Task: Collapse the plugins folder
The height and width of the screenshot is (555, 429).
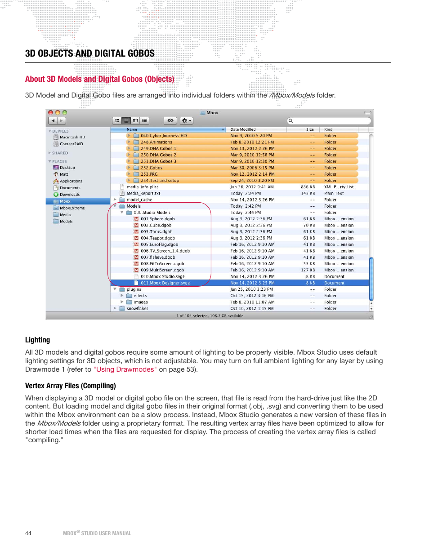Action: coord(115,289)
